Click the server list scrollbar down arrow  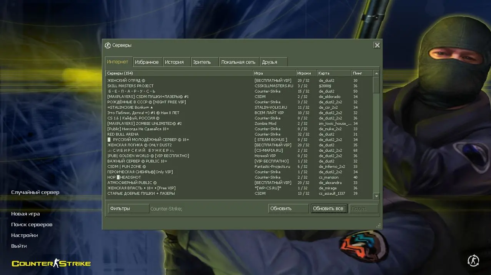pos(376,196)
